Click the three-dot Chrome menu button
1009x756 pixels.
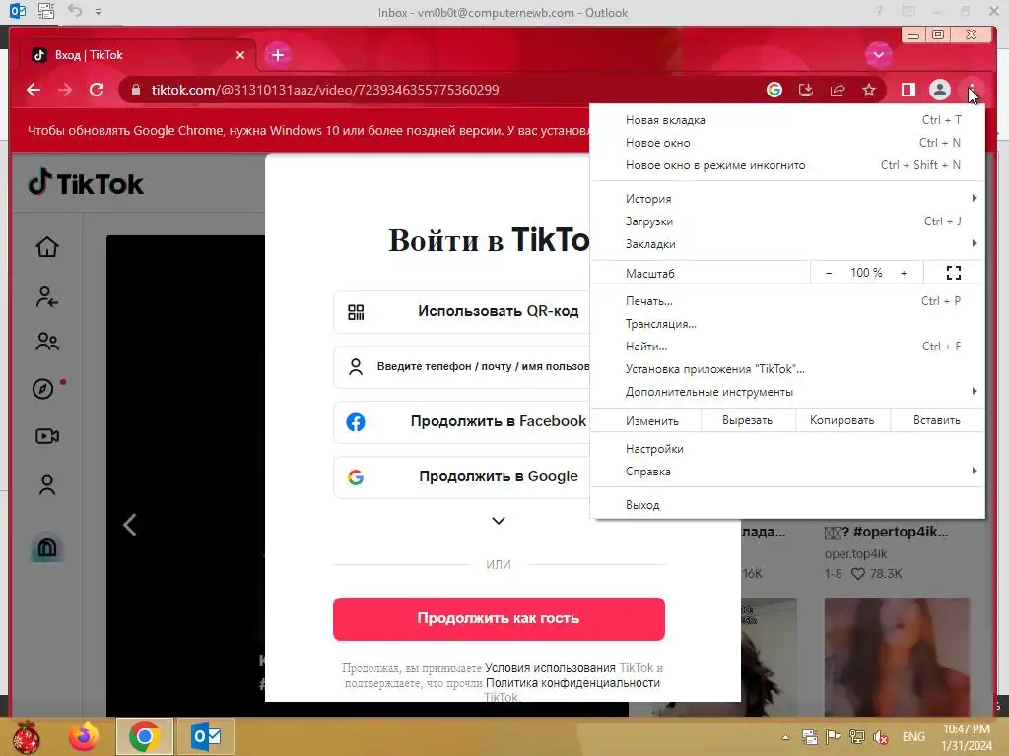[x=971, y=90]
